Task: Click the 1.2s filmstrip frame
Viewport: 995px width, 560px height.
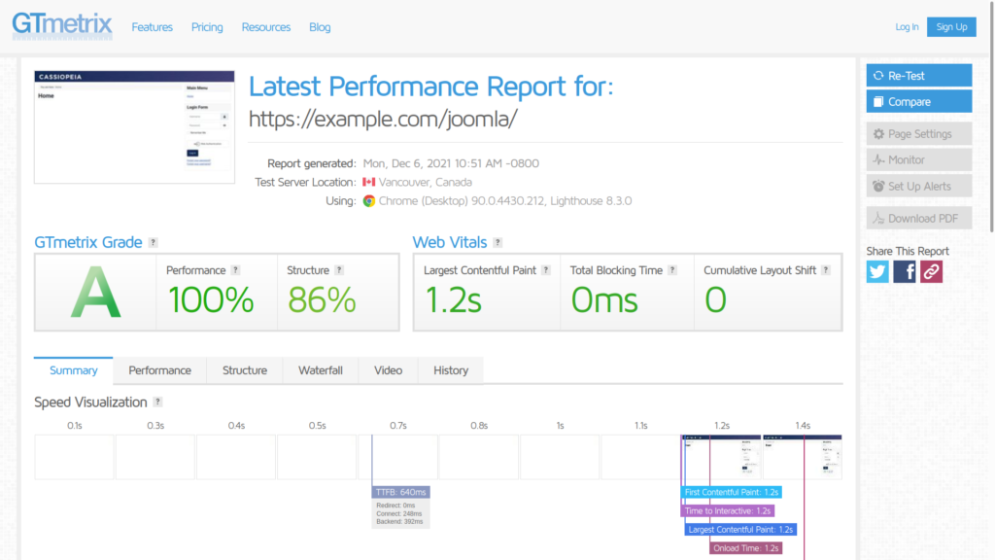Action: [x=722, y=457]
